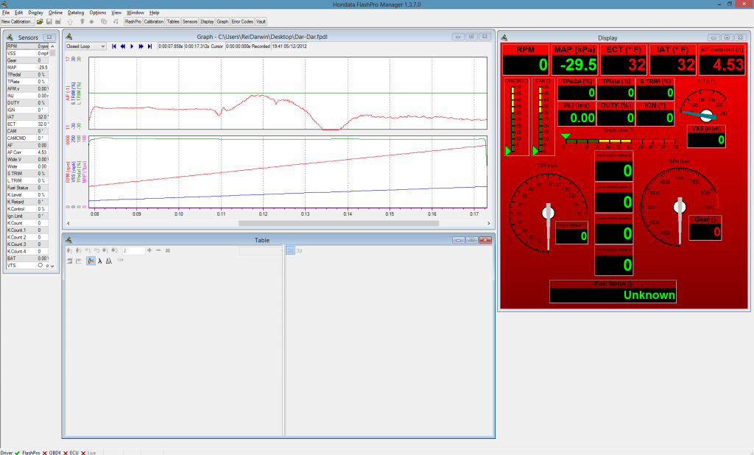This screenshot has height=455, width=754.
Task: Jump to datalog start
Action: (x=114, y=46)
